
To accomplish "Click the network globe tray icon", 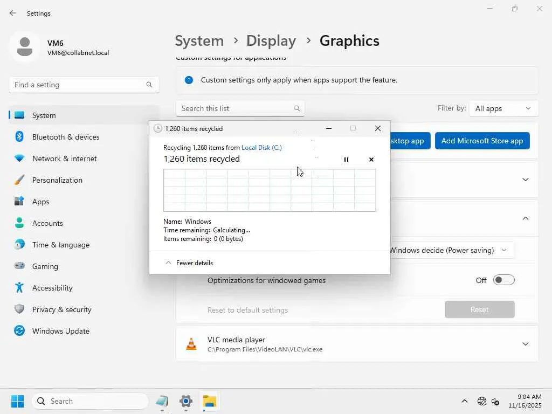I will click(x=481, y=401).
